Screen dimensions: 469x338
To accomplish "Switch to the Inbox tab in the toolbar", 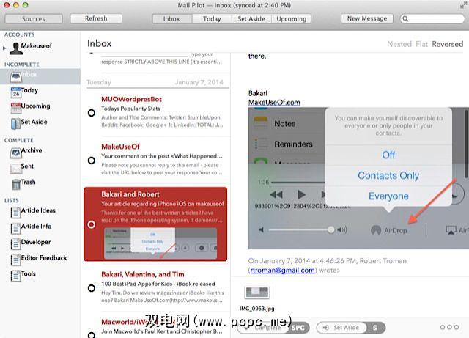I will pyautogui.click(x=172, y=18).
